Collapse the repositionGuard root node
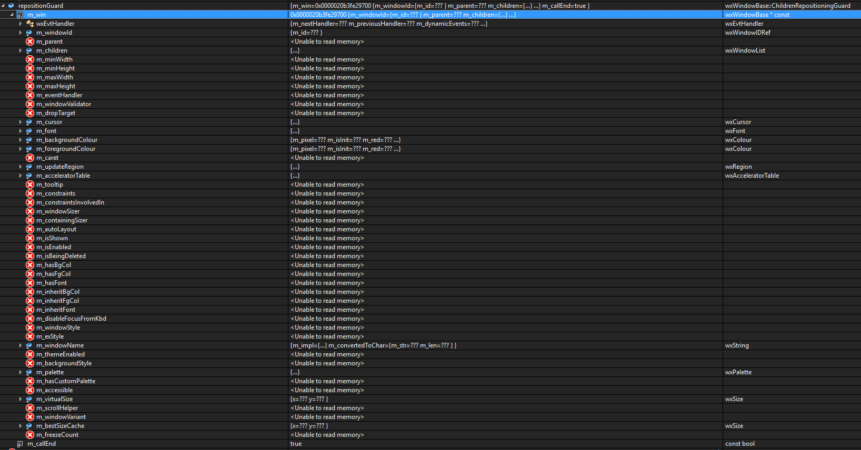 pyautogui.click(x=3, y=5)
